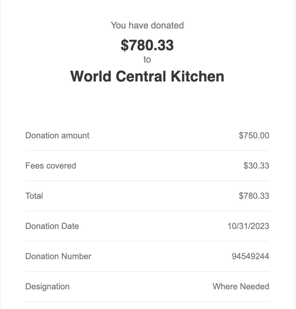Click the "Total" row label
The image size is (296, 309).
(x=34, y=196)
